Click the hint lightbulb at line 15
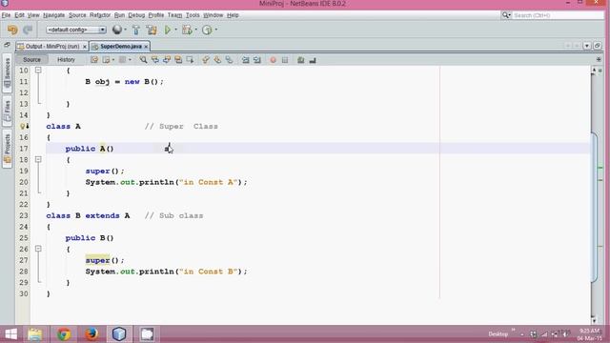The width and height of the screenshot is (610, 343). coord(24,126)
